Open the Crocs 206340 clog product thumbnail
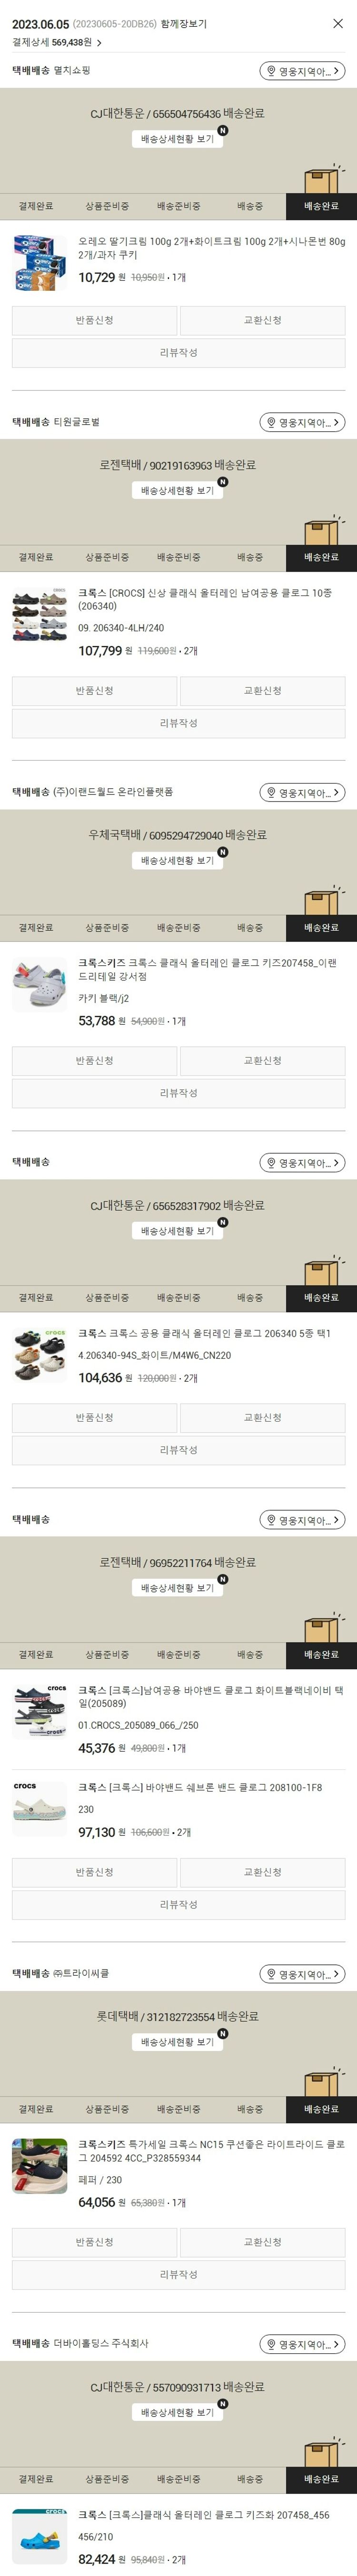The height and width of the screenshot is (2576, 357). (x=39, y=614)
